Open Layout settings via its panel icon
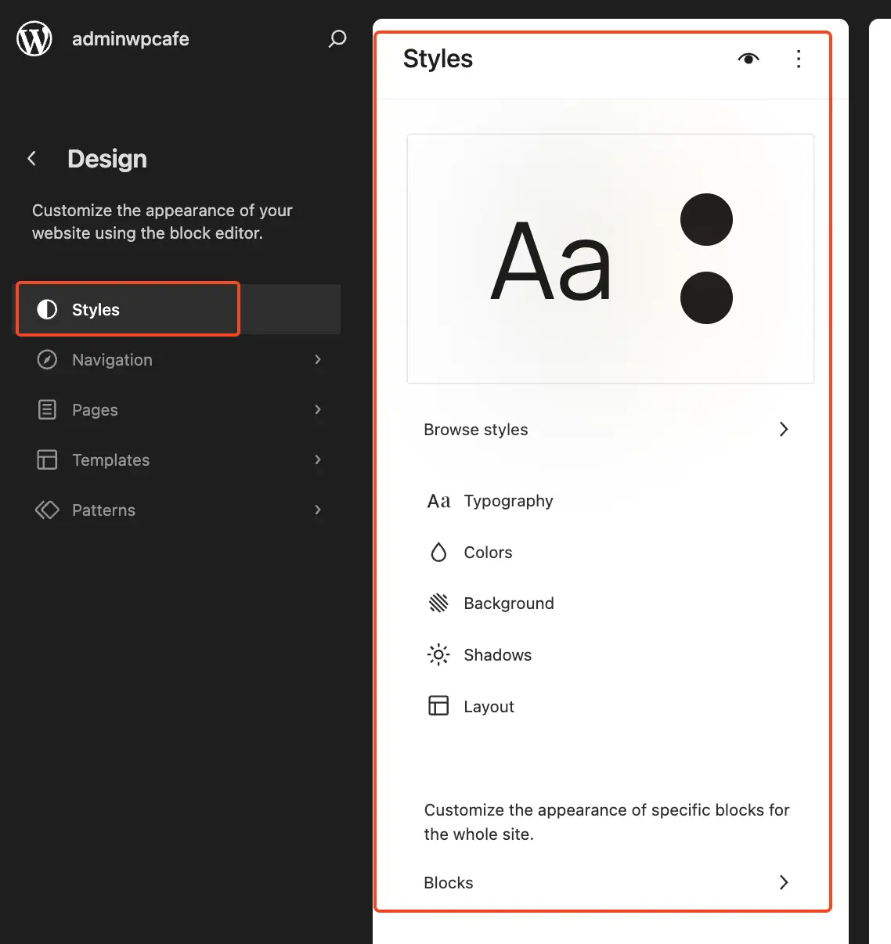 (438, 705)
